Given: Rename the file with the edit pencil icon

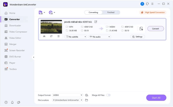Looking at the screenshot, I should click(x=96, y=22).
